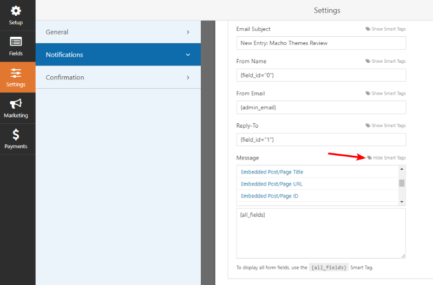Click the Message text area
Image resolution: width=433 pixels, height=285 pixels.
pos(321,234)
